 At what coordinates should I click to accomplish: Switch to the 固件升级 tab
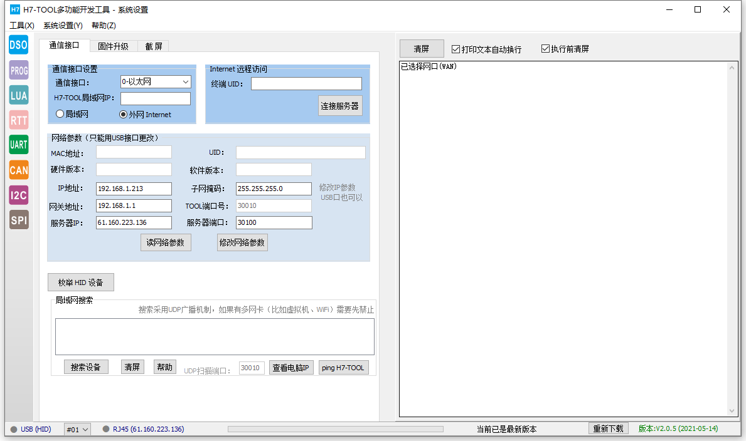[x=113, y=46]
